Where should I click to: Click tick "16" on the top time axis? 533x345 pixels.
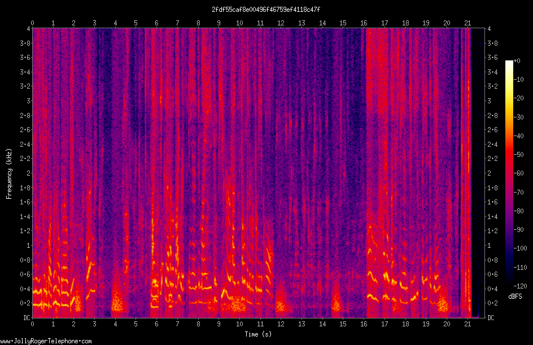364,23
